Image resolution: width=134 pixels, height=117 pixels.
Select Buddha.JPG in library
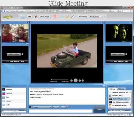[119, 96]
